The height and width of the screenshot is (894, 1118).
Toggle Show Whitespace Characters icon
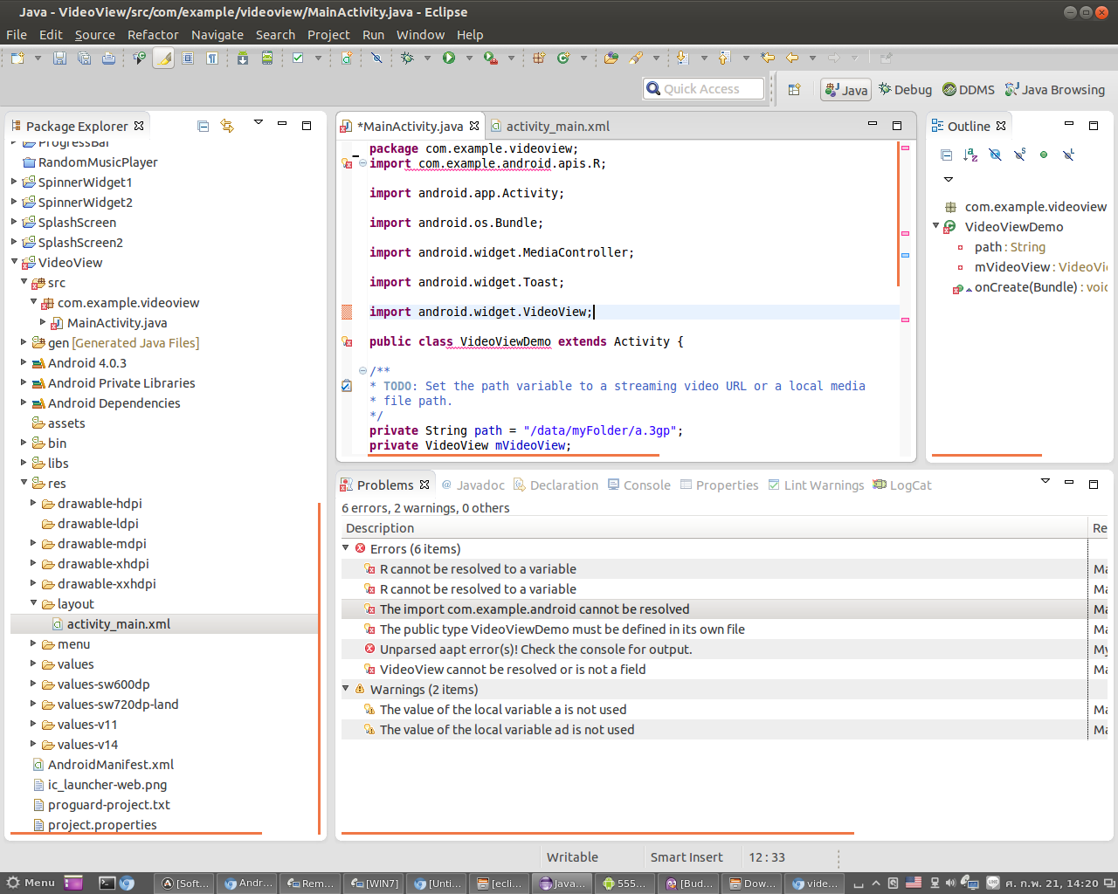coord(212,58)
